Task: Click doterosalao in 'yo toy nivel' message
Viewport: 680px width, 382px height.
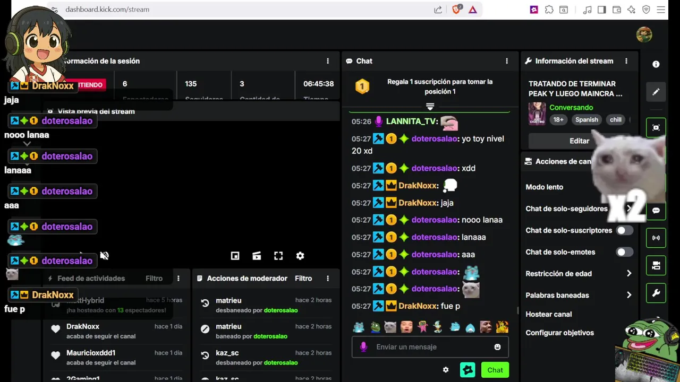Action: tap(435, 138)
